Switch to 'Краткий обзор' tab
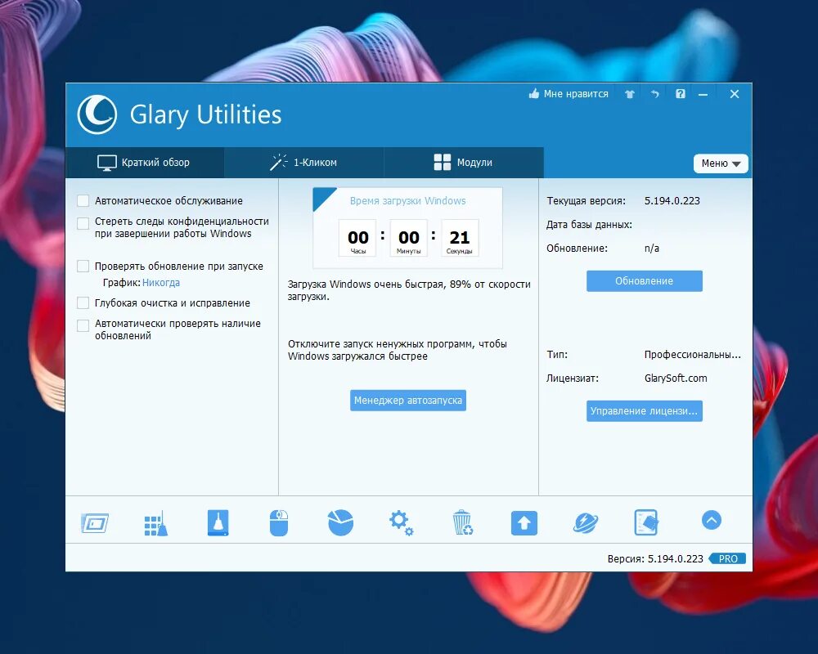Image resolution: width=818 pixels, height=654 pixels. (x=145, y=162)
